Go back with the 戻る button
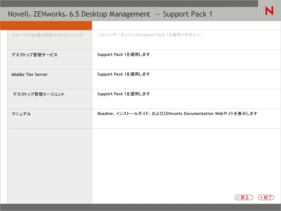 coord(244,197)
